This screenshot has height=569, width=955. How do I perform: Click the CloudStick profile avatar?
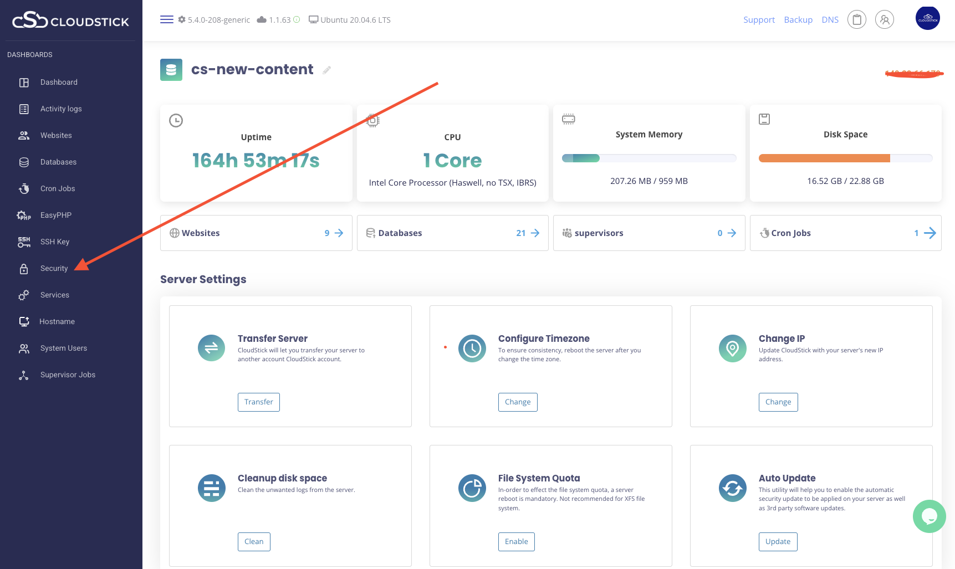click(927, 18)
